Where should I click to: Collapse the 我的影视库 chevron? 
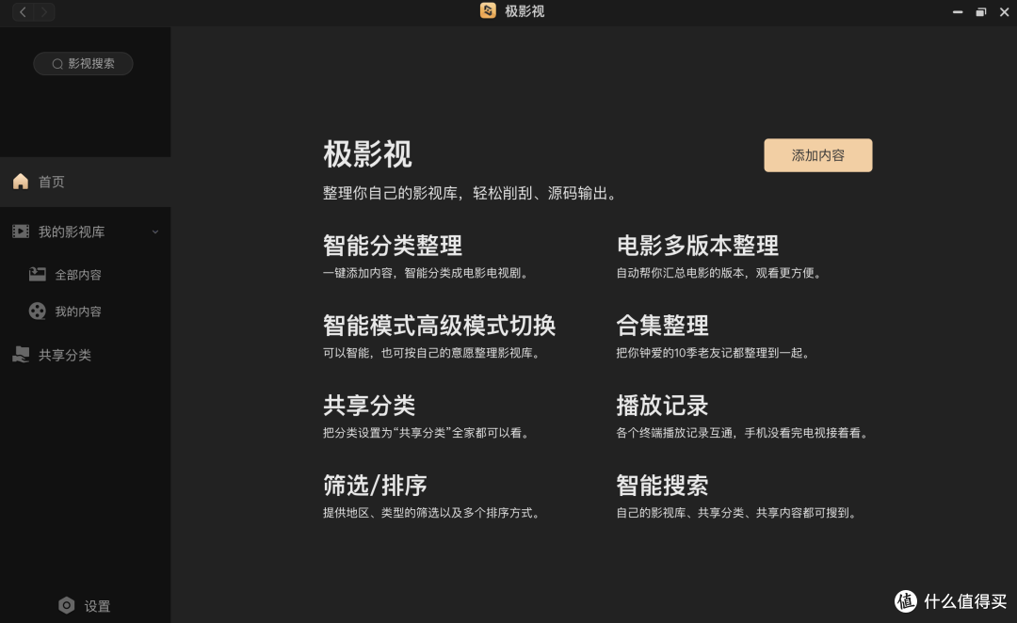point(155,232)
